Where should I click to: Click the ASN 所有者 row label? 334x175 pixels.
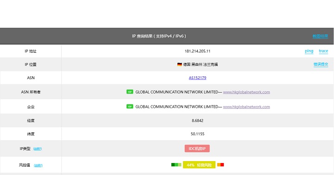31,92
